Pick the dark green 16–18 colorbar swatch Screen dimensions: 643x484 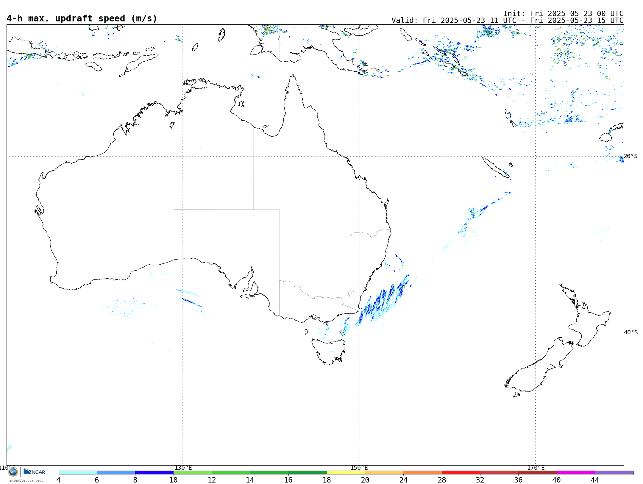click(x=308, y=472)
